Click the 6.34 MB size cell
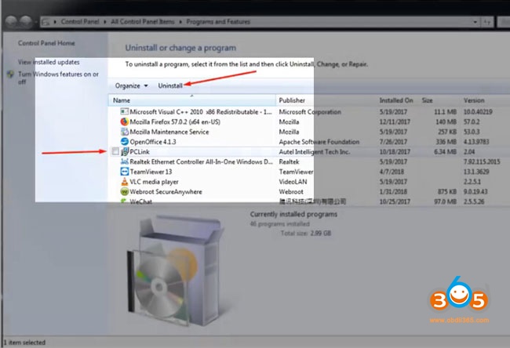Image resolution: width=510 pixels, height=348 pixels. click(x=445, y=152)
